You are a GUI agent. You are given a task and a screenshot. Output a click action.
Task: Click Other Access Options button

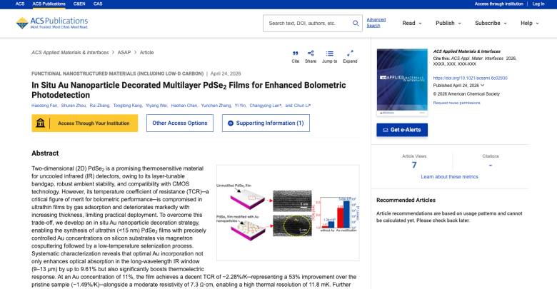(x=180, y=123)
